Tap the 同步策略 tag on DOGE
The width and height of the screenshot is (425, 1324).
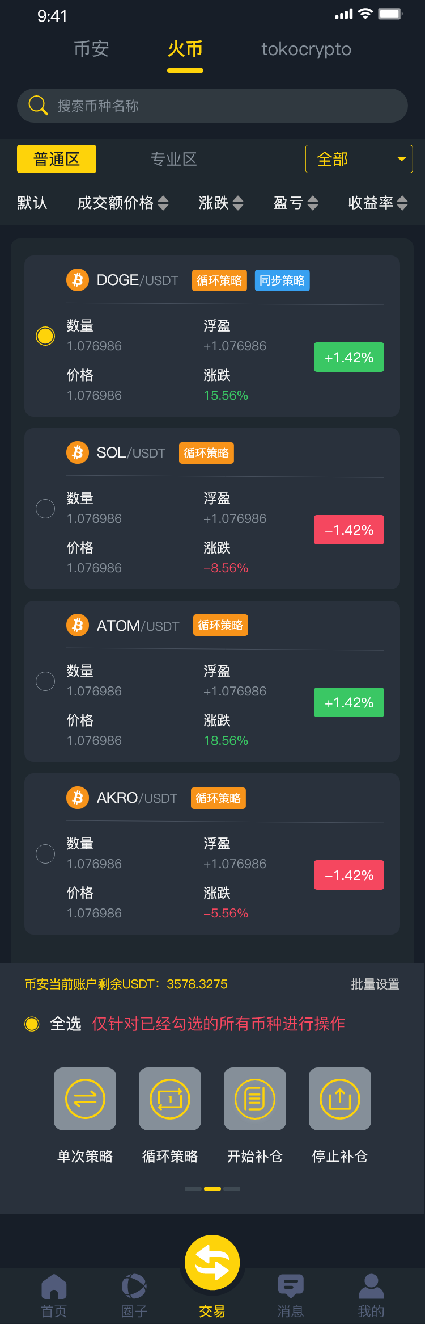point(282,280)
